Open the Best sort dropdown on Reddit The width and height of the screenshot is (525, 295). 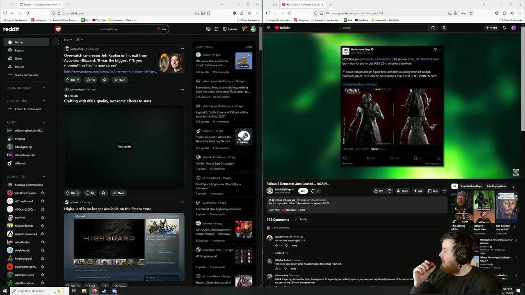(68, 40)
